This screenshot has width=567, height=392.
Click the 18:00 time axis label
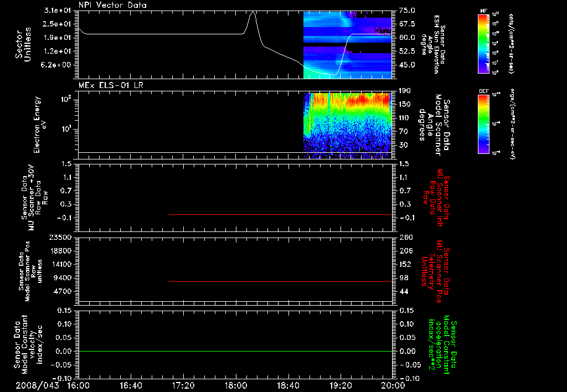pyautogui.click(x=236, y=385)
